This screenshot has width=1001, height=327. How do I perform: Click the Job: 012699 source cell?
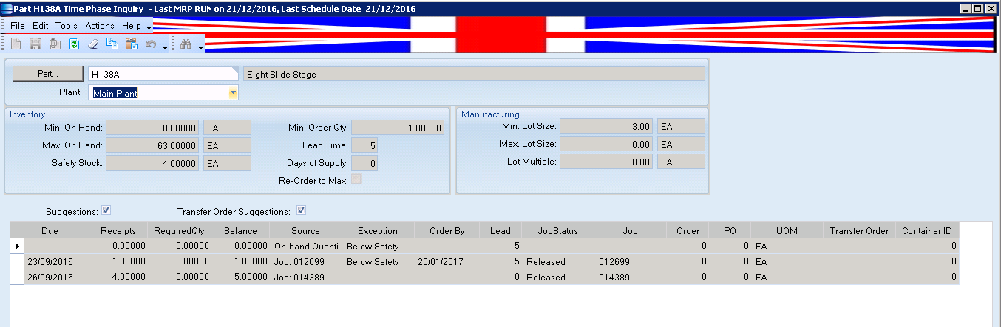pos(305,261)
